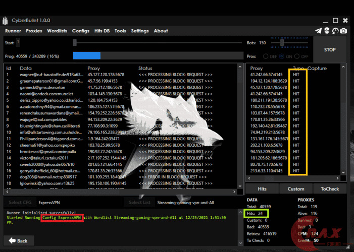Click down arrow of the log scrollbar

coord(240,243)
